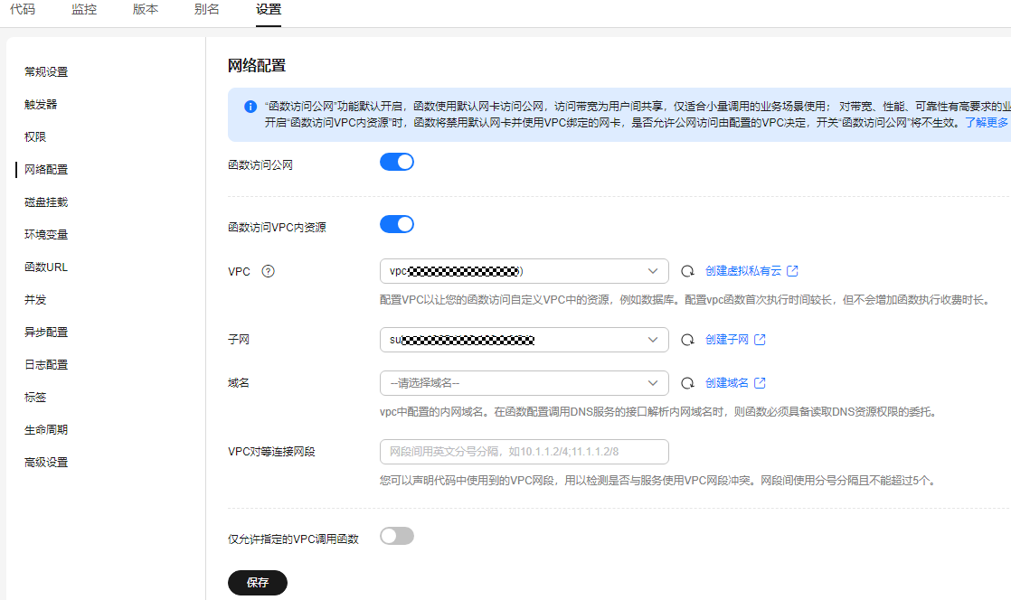Enable 仅允许指定的VPC调用函数 toggle

click(x=397, y=536)
